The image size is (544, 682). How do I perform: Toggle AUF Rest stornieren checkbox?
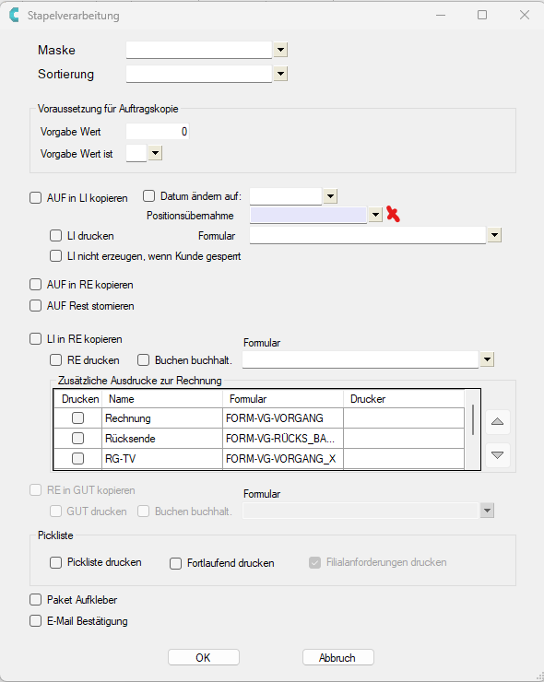coord(35,306)
